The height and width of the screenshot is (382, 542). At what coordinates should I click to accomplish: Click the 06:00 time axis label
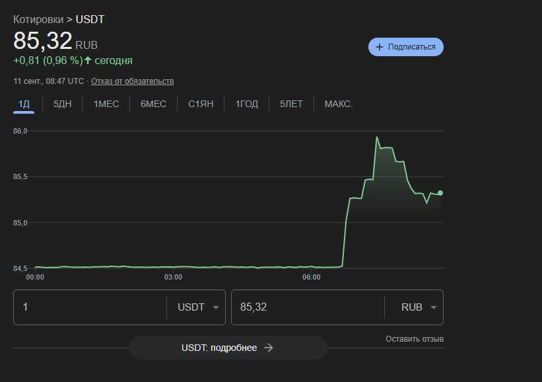tap(312, 277)
